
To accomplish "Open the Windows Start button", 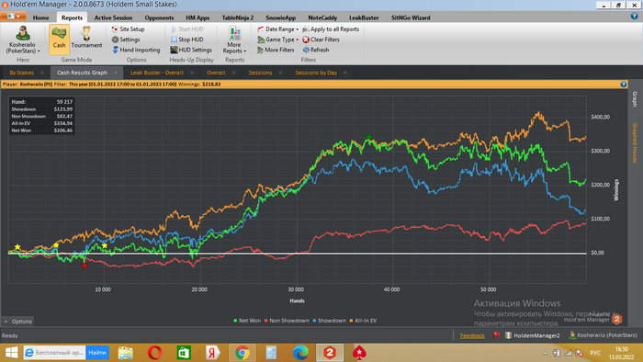I will [x=11, y=353].
